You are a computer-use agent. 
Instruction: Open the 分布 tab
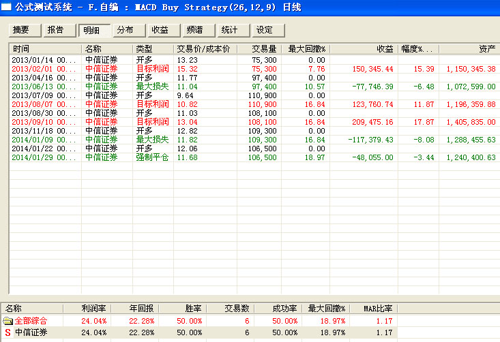pos(129,30)
